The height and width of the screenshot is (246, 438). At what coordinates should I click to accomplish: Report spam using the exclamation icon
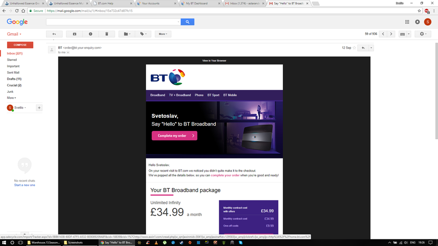click(x=90, y=34)
